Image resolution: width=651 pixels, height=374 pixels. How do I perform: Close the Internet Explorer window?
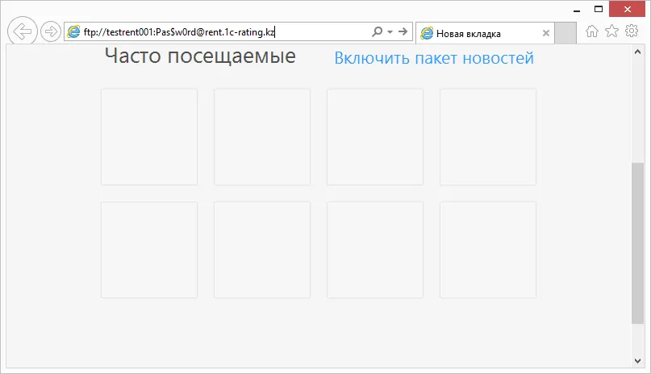(x=627, y=9)
